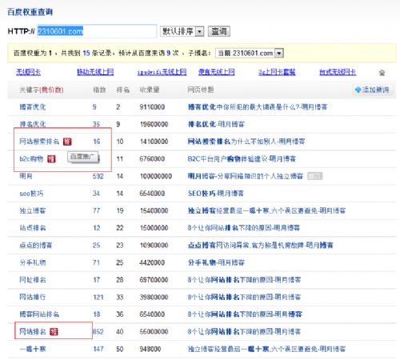Image resolution: width=400 pixels, height=360 pixels.
Task: Open the 默认排序 sort dropdown
Action: click(182, 31)
